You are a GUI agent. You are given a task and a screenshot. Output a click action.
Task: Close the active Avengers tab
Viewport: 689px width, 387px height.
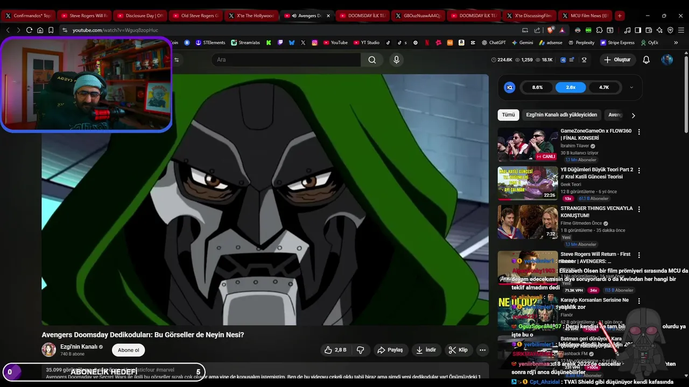point(328,16)
